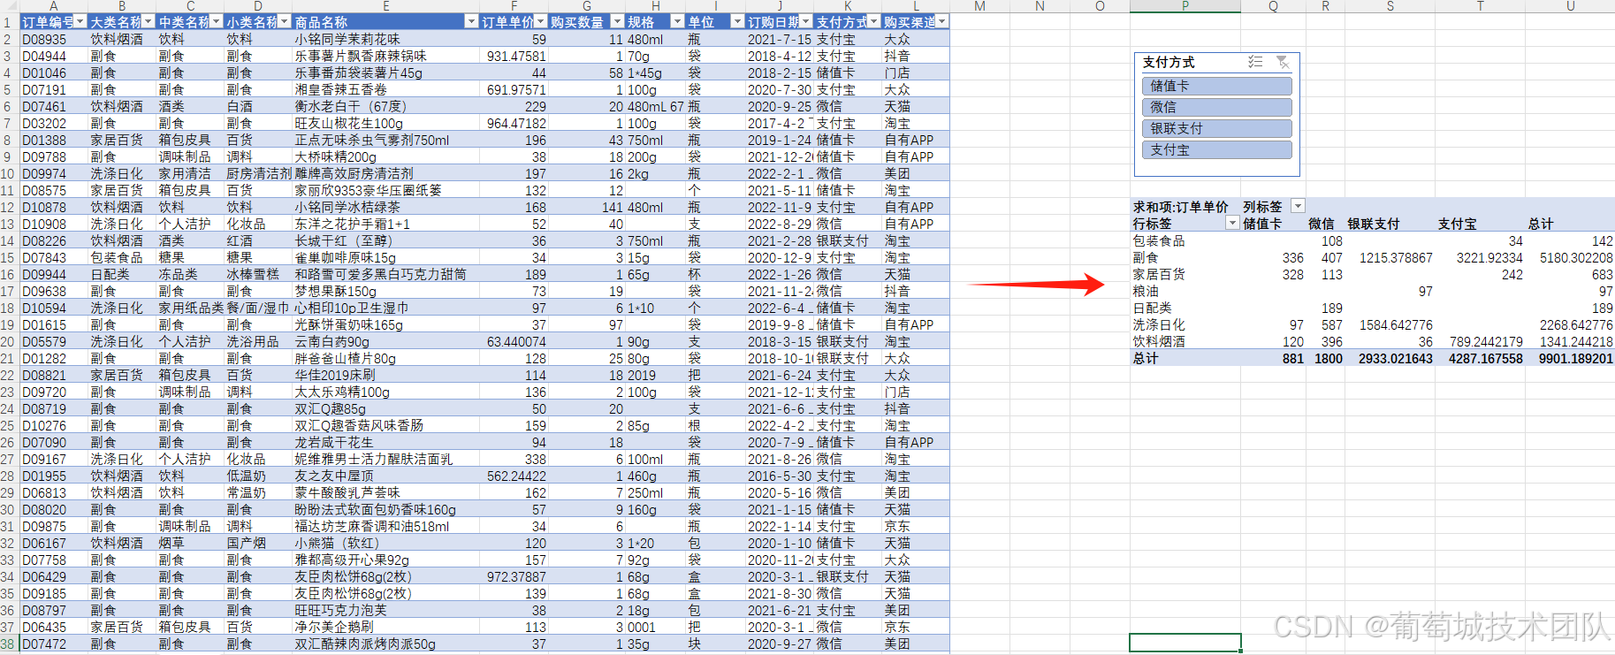Click the price cell 63.440074
Viewport: 1615px width, 655px height.
[x=514, y=341]
